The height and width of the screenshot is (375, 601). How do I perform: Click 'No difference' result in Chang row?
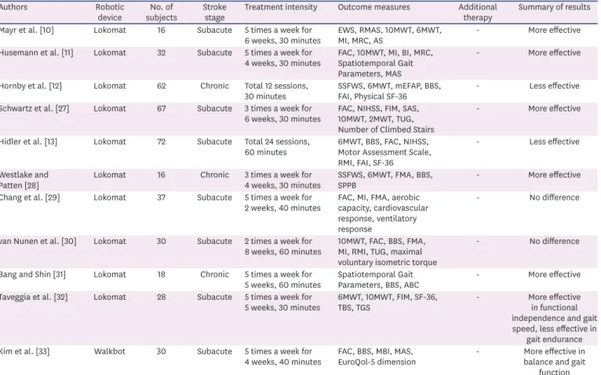pos(554,198)
